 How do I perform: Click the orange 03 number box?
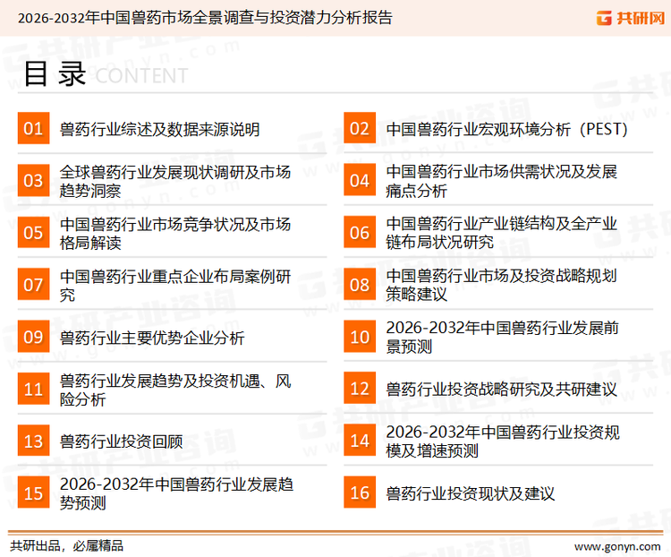click(x=33, y=180)
